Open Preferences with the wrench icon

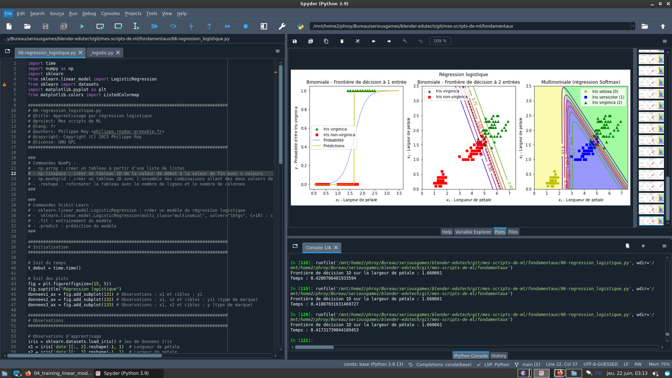pos(282,26)
